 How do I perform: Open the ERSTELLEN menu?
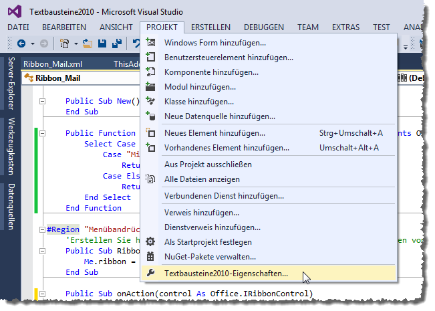tap(210, 27)
